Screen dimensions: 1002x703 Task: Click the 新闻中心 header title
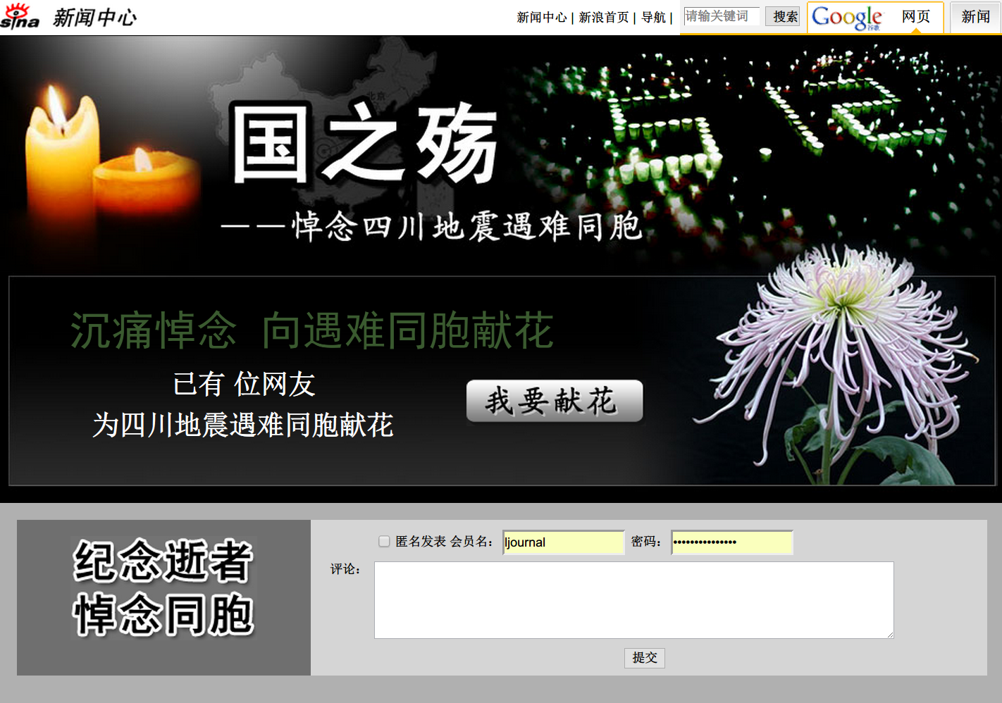[x=94, y=18]
